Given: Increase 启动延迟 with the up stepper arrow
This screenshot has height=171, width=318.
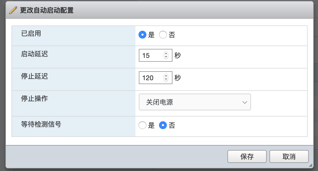Looking at the screenshot, I should [x=166, y=53].
